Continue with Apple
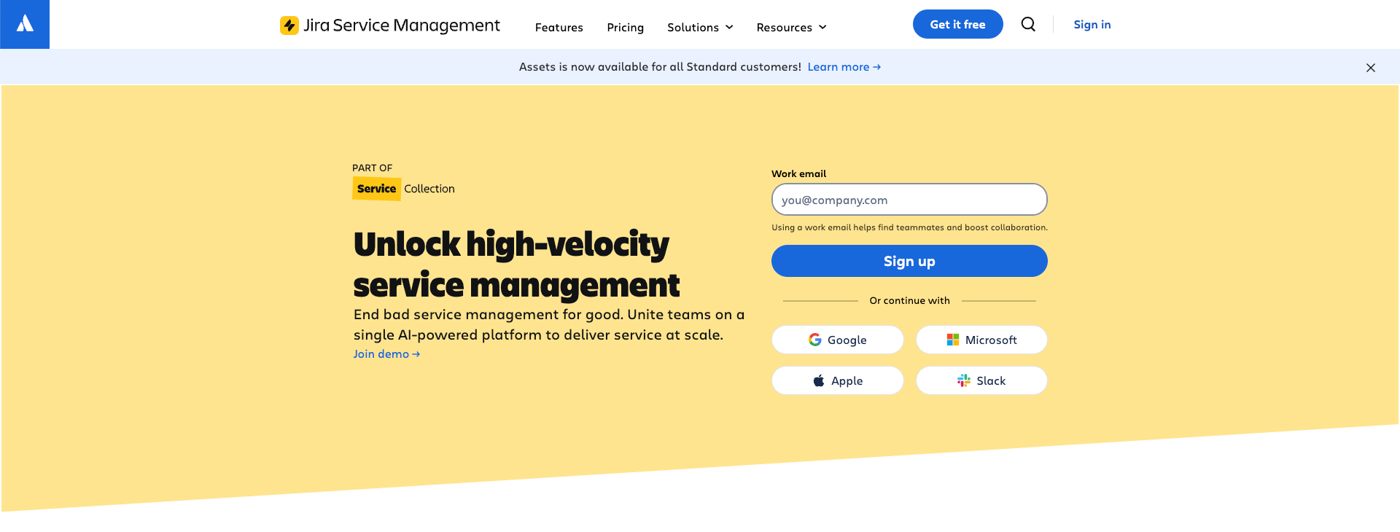The image size is (1400, 532). [x=837, y=380]
